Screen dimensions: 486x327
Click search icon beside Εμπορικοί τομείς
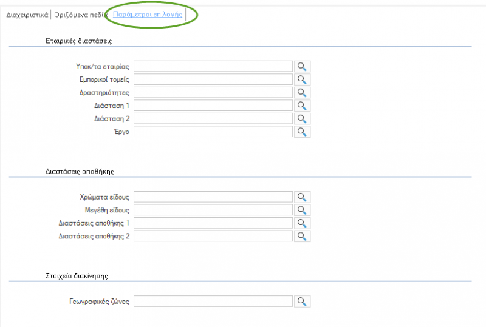302,79
